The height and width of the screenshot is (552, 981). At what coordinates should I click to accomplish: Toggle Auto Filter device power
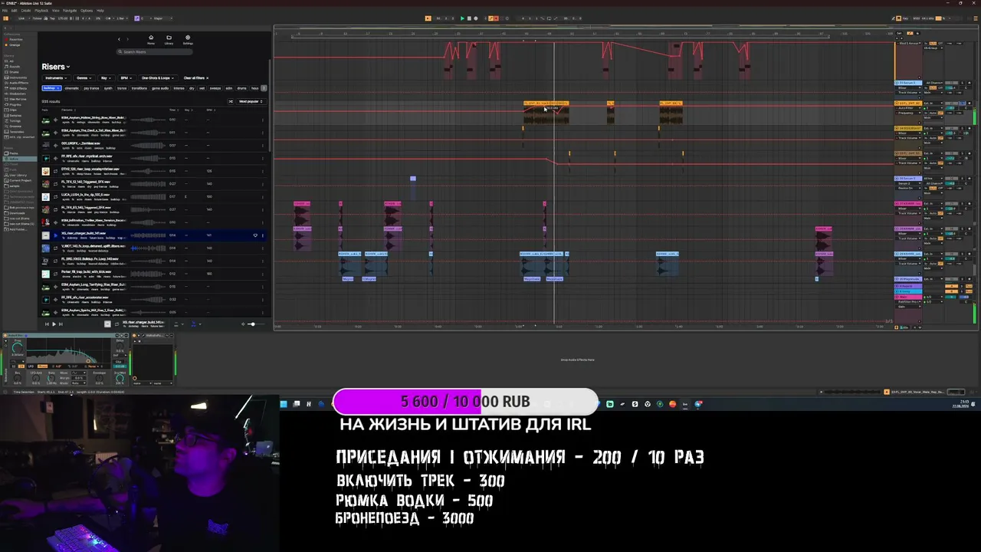point(4,335)
